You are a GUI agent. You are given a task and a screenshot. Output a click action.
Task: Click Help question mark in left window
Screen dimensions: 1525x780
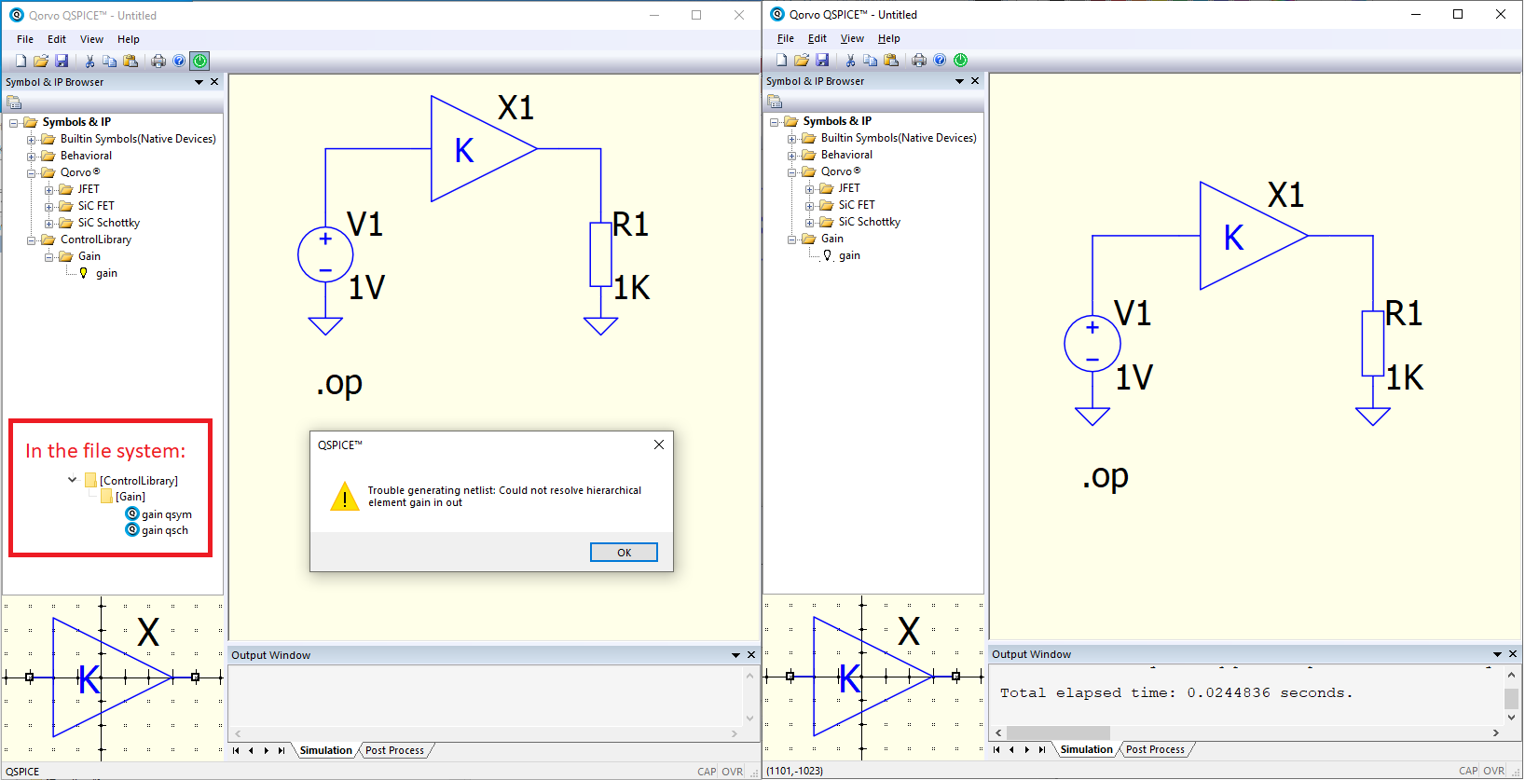179,61
